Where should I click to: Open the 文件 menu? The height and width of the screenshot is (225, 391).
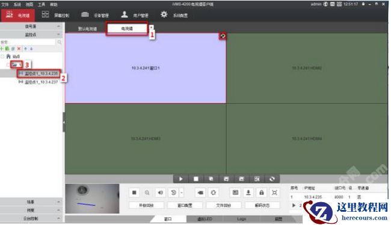click(x=5, y=4)
